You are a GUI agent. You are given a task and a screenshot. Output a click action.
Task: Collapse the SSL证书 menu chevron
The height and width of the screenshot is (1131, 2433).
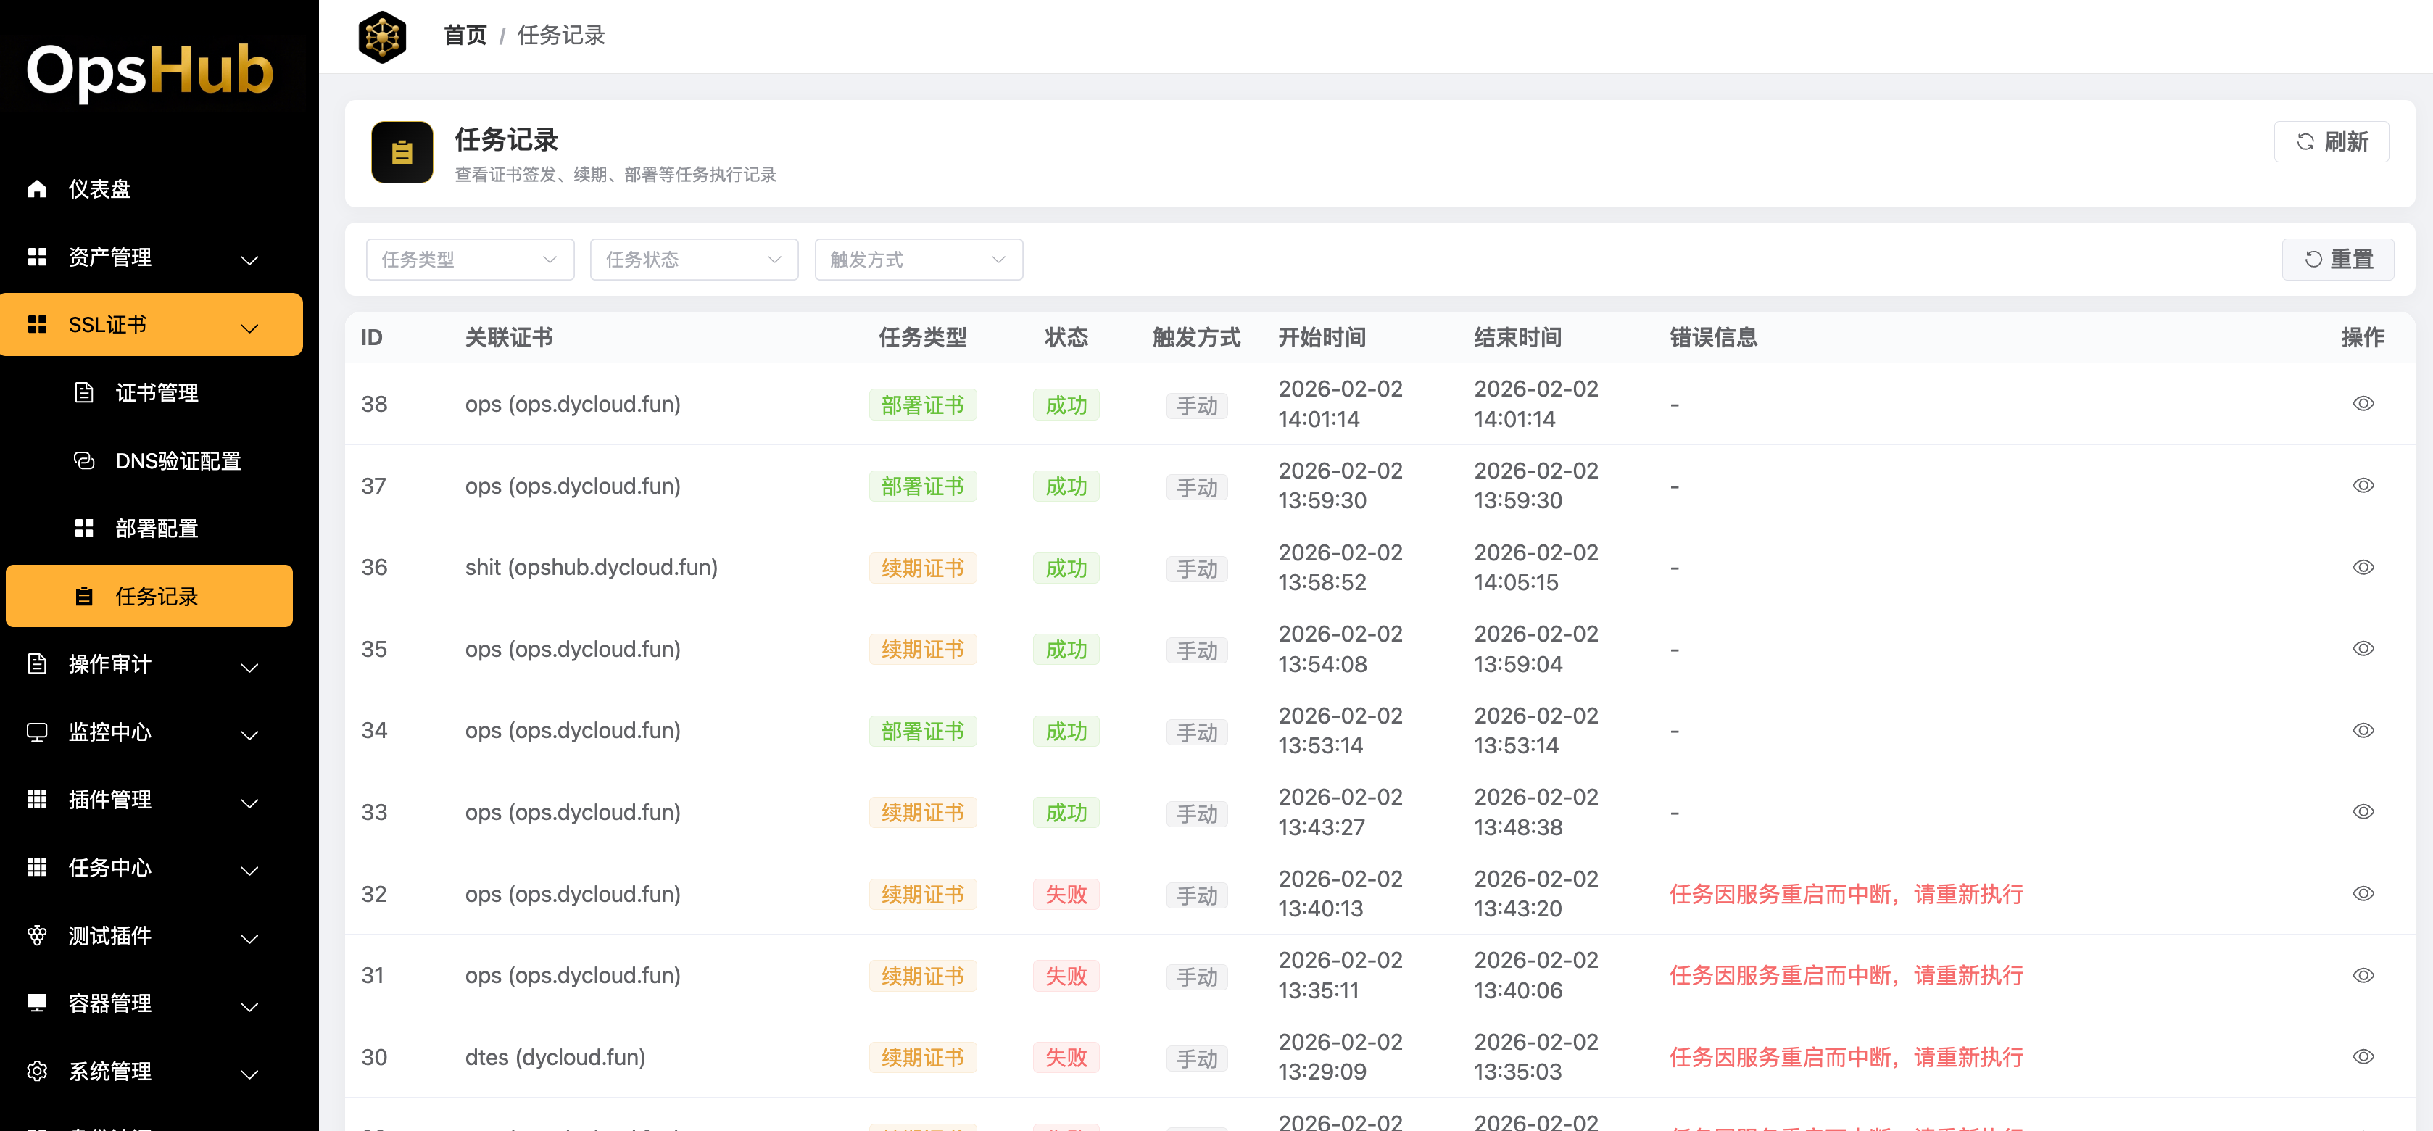249,327
